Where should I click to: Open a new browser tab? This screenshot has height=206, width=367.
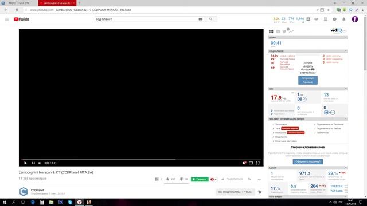[79, 3]
